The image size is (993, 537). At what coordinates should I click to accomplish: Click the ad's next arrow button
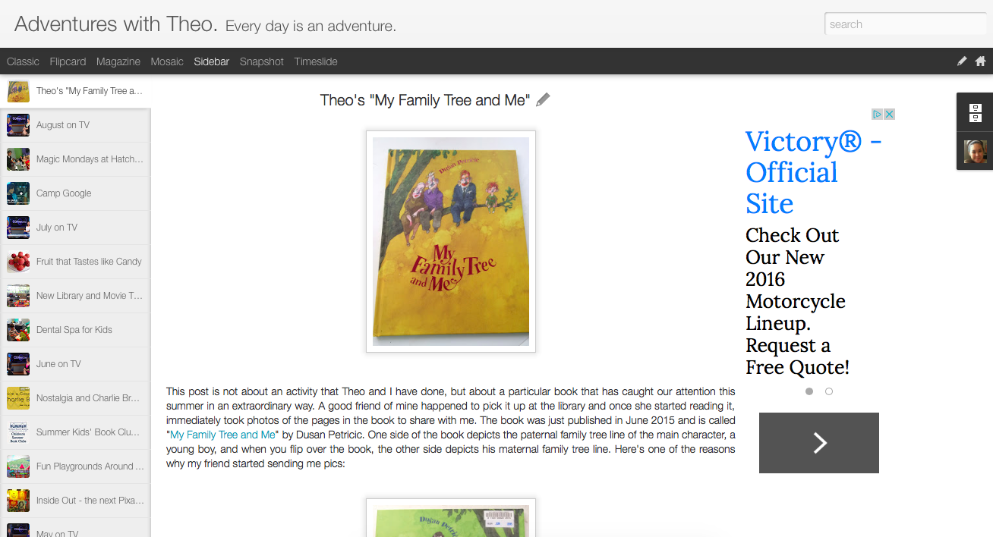coord(819,443)
